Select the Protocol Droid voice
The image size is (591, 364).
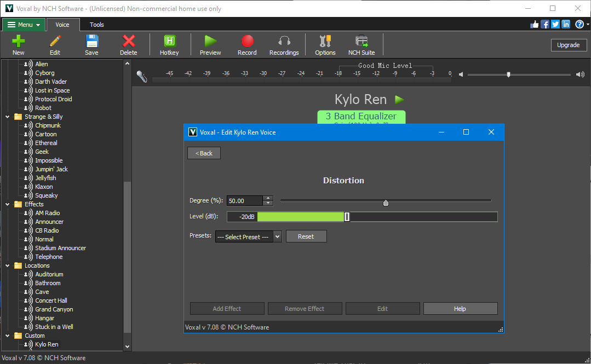pyautogui.click(x=53, y=100)
